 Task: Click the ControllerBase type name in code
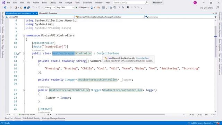pos(108,53)
